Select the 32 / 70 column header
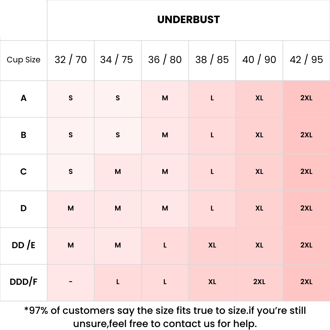Screen dimensions: 330x330 tap(71, 60)
